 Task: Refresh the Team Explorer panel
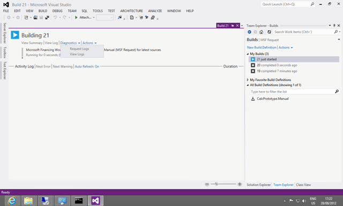(269, 32)
